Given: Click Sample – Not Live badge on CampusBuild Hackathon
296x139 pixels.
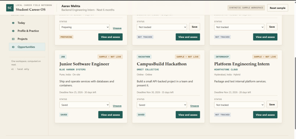Looking at the screenshot, I should (x=187, y=57).
